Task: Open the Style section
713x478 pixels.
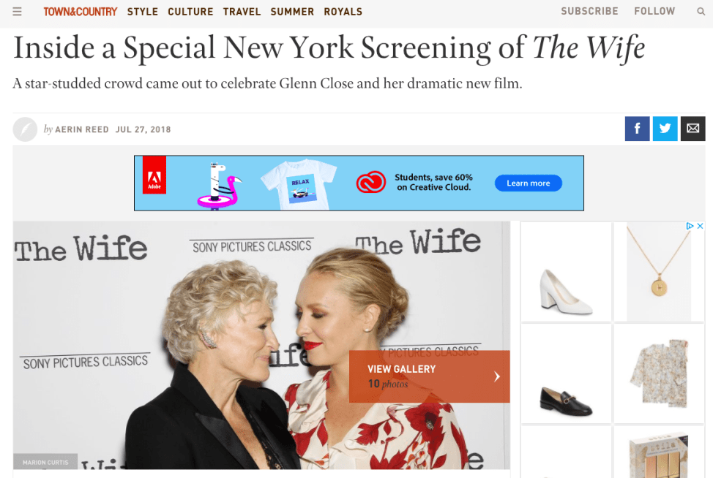Action: click(x=142, y=12)
